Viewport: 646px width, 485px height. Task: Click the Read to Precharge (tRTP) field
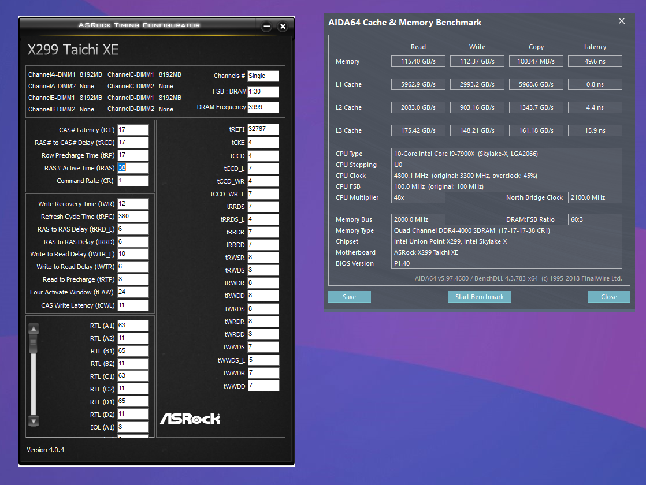tap(133, 279)
